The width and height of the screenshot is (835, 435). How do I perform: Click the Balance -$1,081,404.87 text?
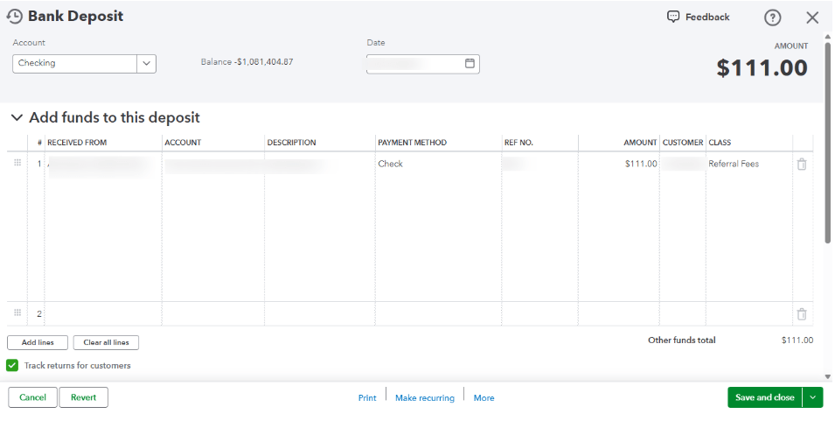pyautogui.click(x=247, y=62)
